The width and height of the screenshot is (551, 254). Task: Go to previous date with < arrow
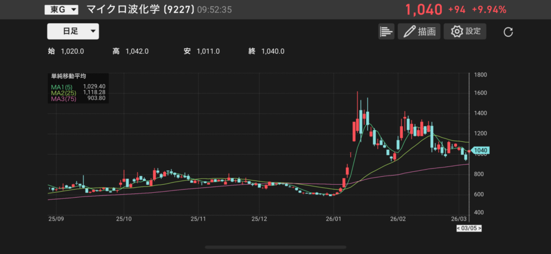click(458, 228)
